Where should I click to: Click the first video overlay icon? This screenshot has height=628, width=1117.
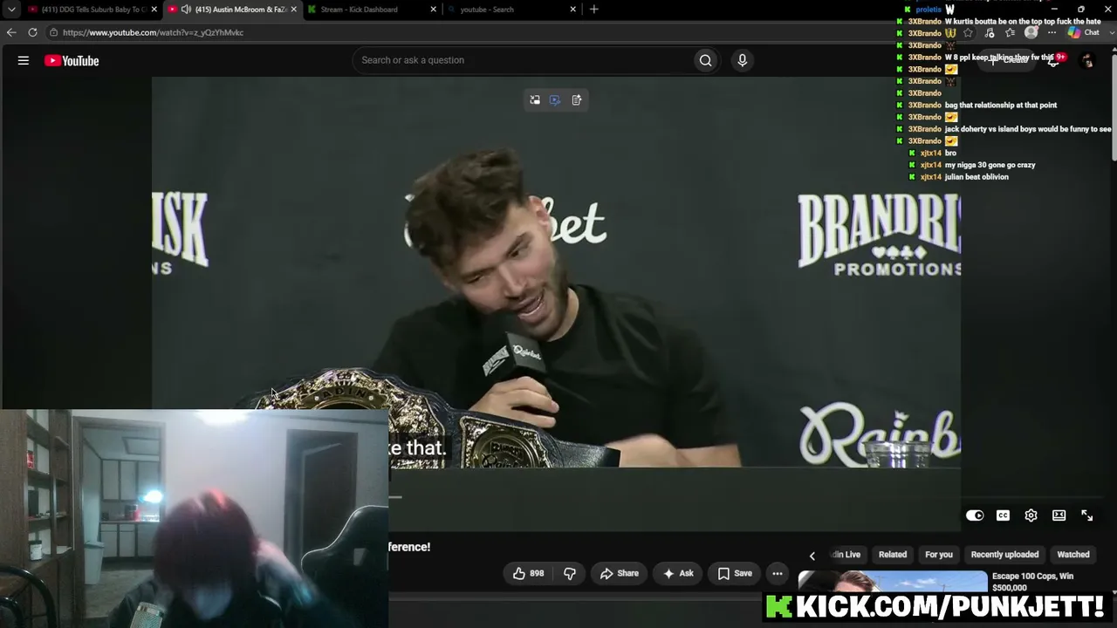[x=535, y=100]
